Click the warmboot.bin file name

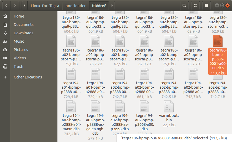pos(169,118)
